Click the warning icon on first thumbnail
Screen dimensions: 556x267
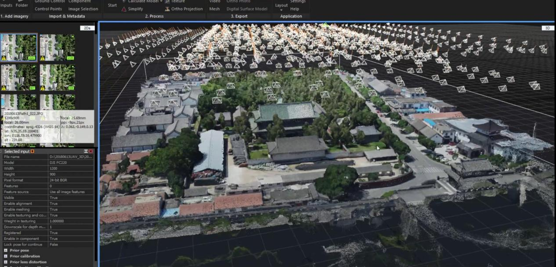4,58
